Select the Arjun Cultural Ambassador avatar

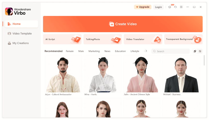point(63,74)
